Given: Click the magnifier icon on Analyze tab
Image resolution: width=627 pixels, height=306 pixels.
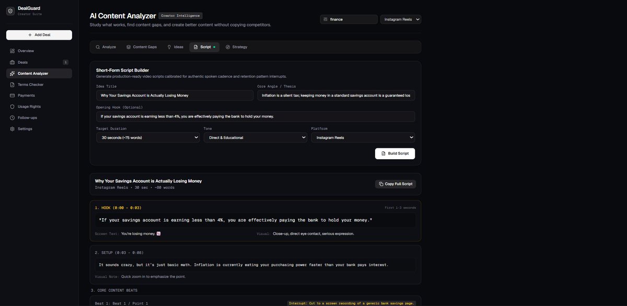Looking at the screenshot, I should (x=98, y=47).
